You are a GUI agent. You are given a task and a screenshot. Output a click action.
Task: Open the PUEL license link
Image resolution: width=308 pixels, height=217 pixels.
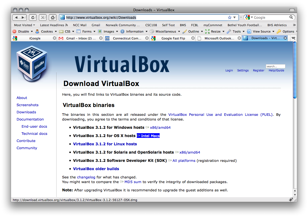(x=220, y=115)
